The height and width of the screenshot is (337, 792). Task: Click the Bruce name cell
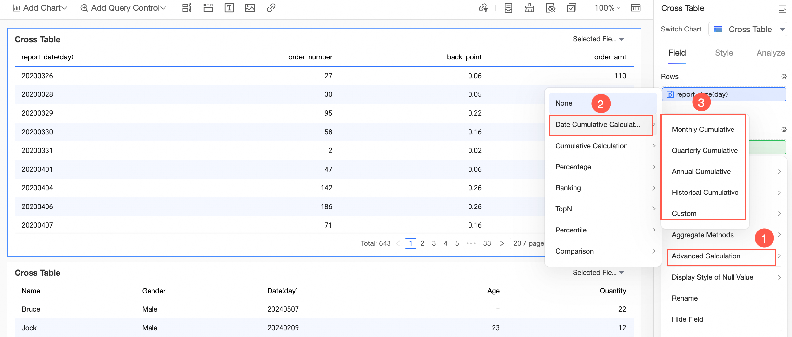point(31,309)
